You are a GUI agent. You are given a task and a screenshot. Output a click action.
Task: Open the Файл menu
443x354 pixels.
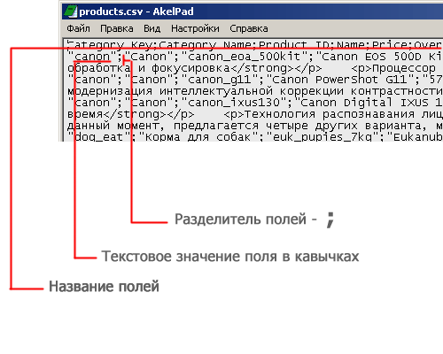click(78, 28)
